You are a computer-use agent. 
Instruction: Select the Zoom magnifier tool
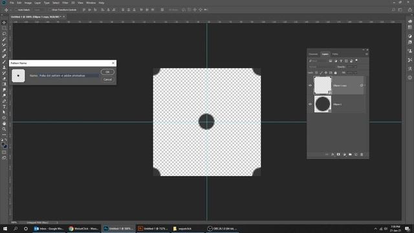[4, 129]
